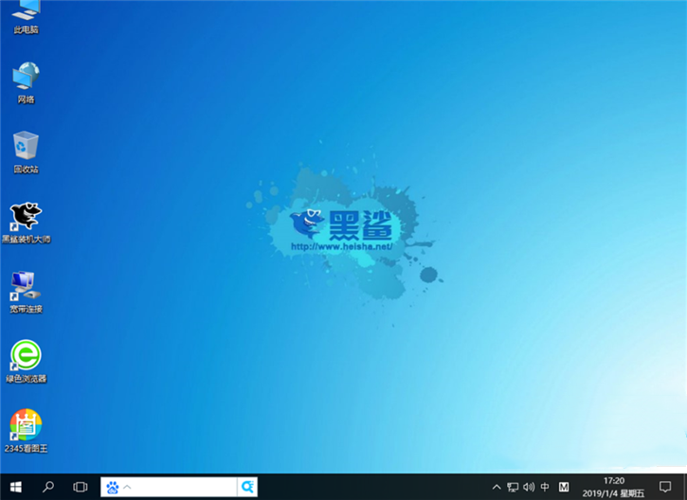Toggle the 中 Chinese input mode indicator
This screenshot has width=687, height=500.
tap(545, 487)
